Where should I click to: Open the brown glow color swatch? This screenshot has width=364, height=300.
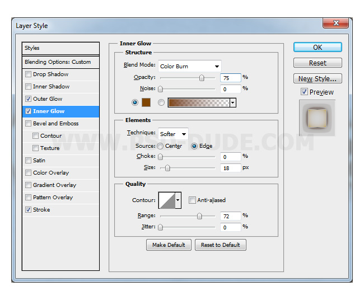[x=146, y=102]
